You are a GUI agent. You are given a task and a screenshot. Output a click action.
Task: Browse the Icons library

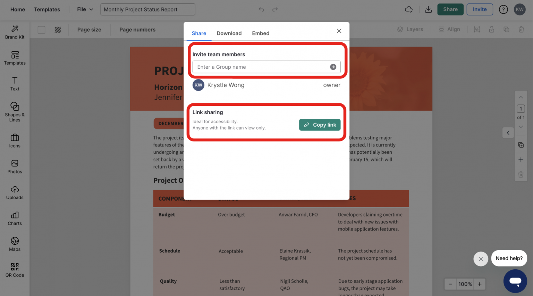point(15,141)
